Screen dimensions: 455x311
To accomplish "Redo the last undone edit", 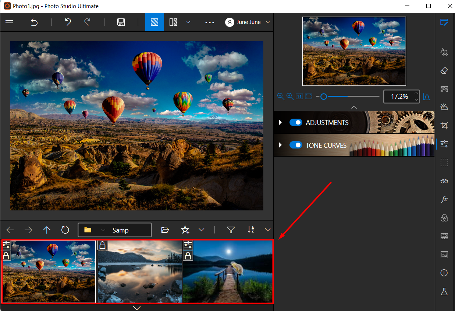I will [87, 22].
